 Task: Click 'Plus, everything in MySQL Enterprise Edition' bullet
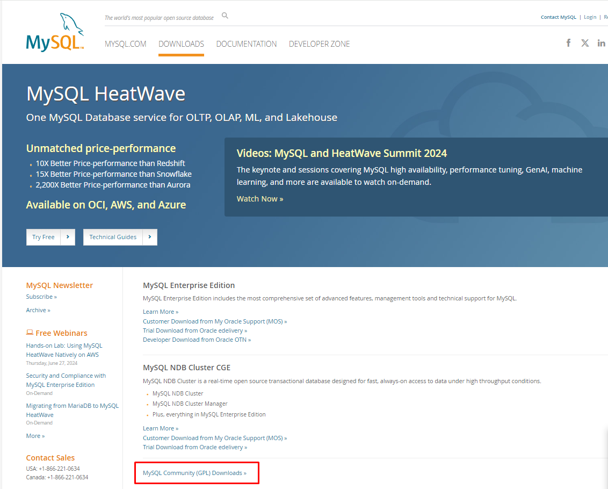click(x=209, y=414)
